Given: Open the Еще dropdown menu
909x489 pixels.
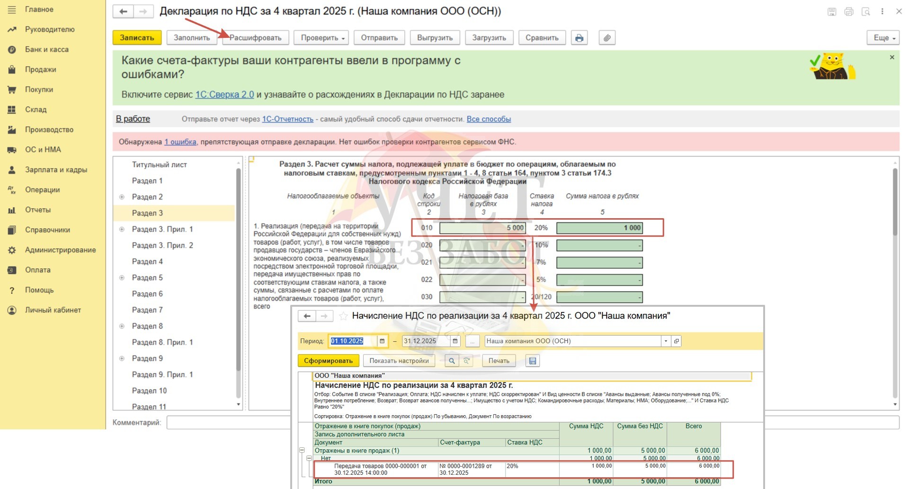Looking at the screenshot, I should [x=883, y=38].
